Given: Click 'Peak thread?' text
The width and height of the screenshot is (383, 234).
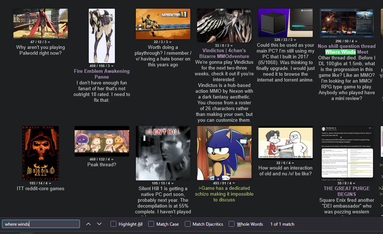Looking at the screenshot, I should (x=101, y=164).
